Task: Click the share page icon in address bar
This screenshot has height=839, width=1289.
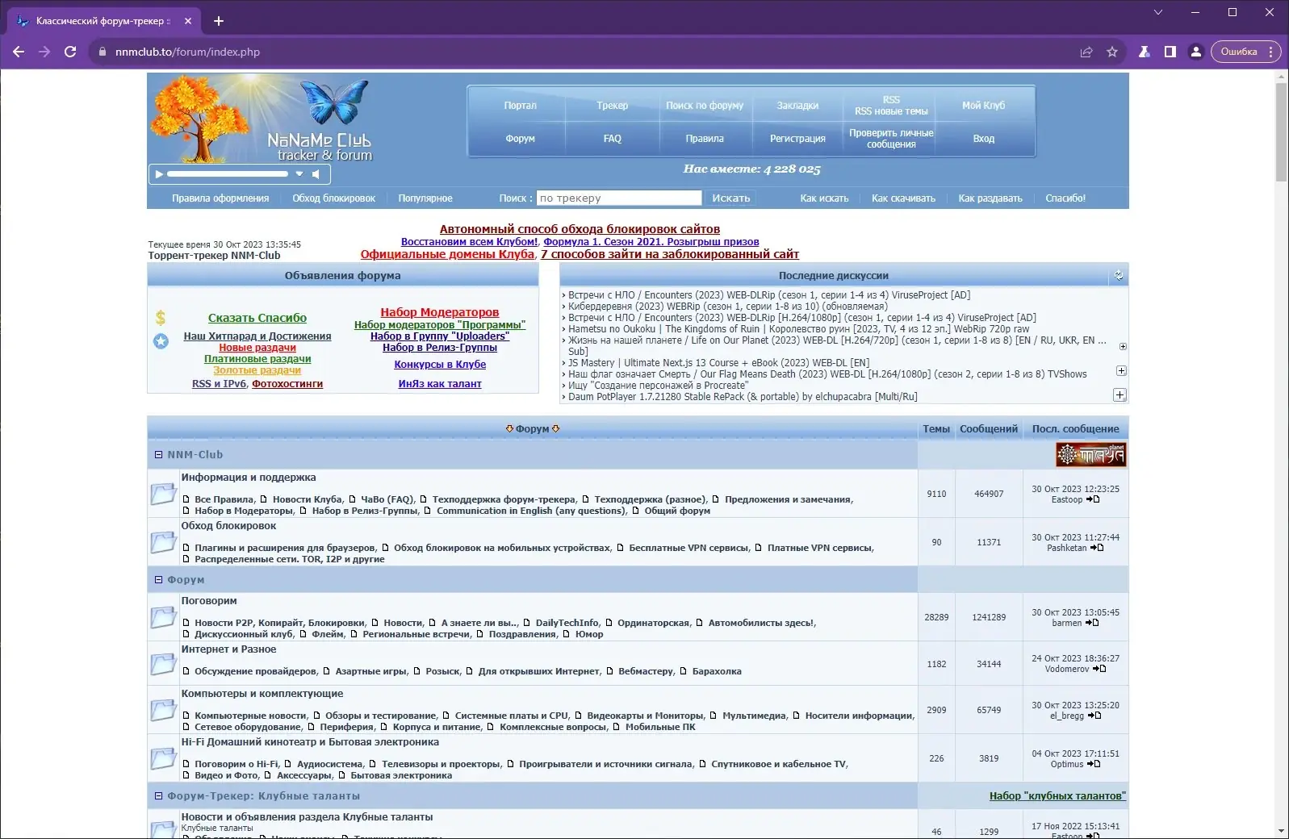Action: click(x=1086, y=52)
